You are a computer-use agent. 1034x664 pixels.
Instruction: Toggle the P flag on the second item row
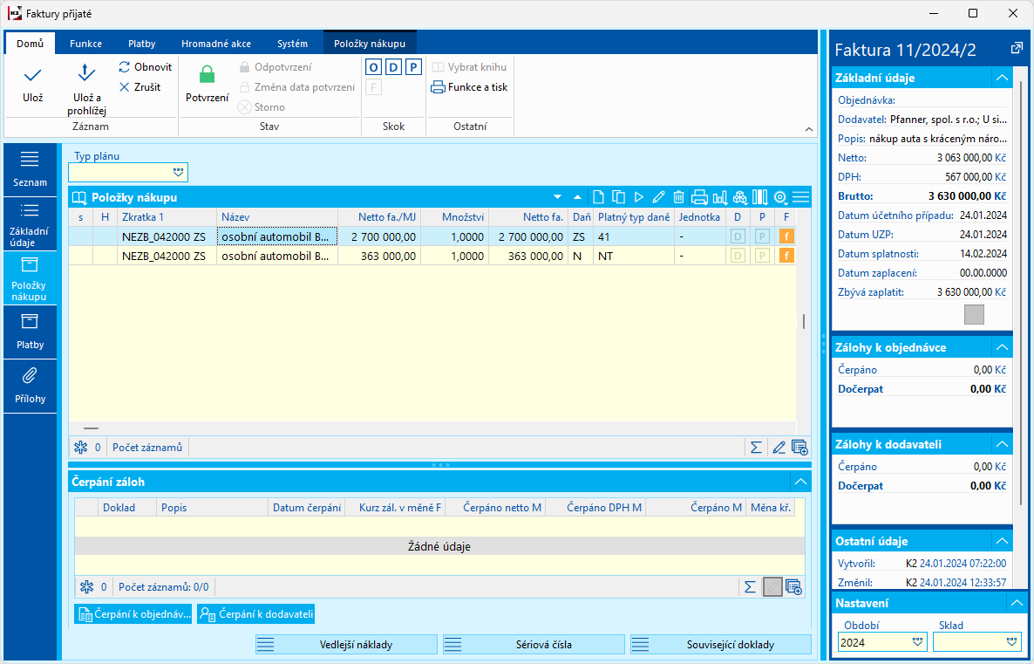point(762,256)
